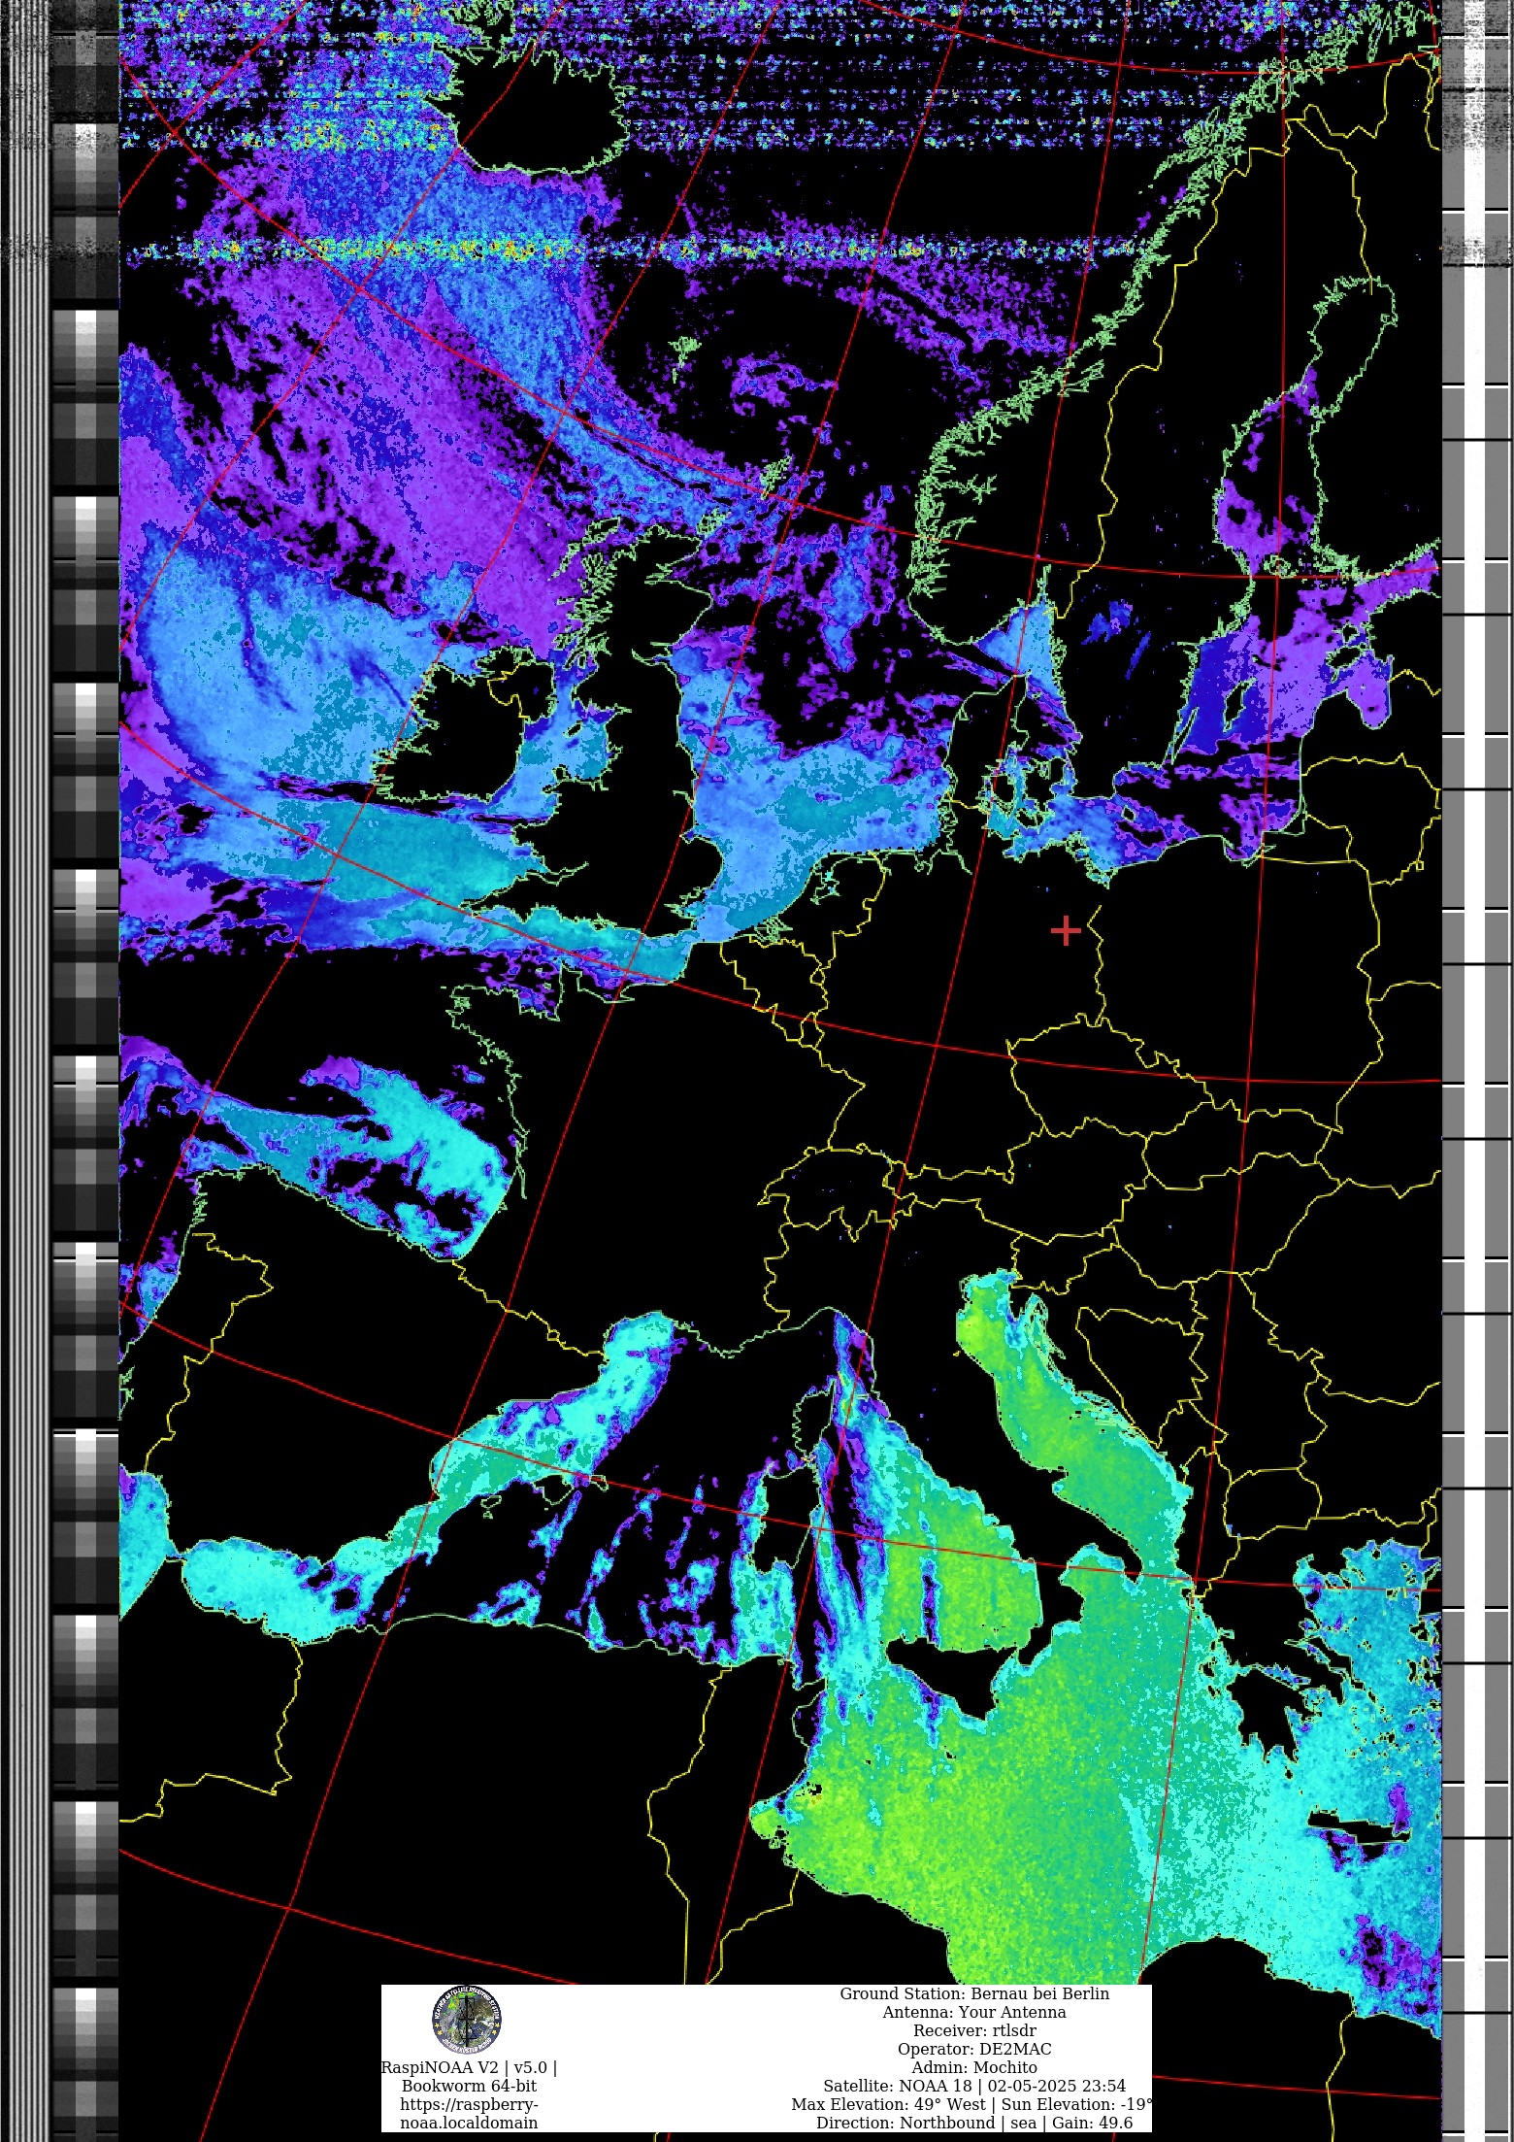Click the 'Receiver: rtlsdr' line

(974, 2030)
